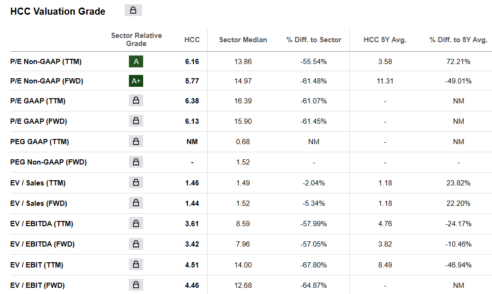Select the -61.48% sector difference
This screenshot has height=294, width=492.
[314, 81]
